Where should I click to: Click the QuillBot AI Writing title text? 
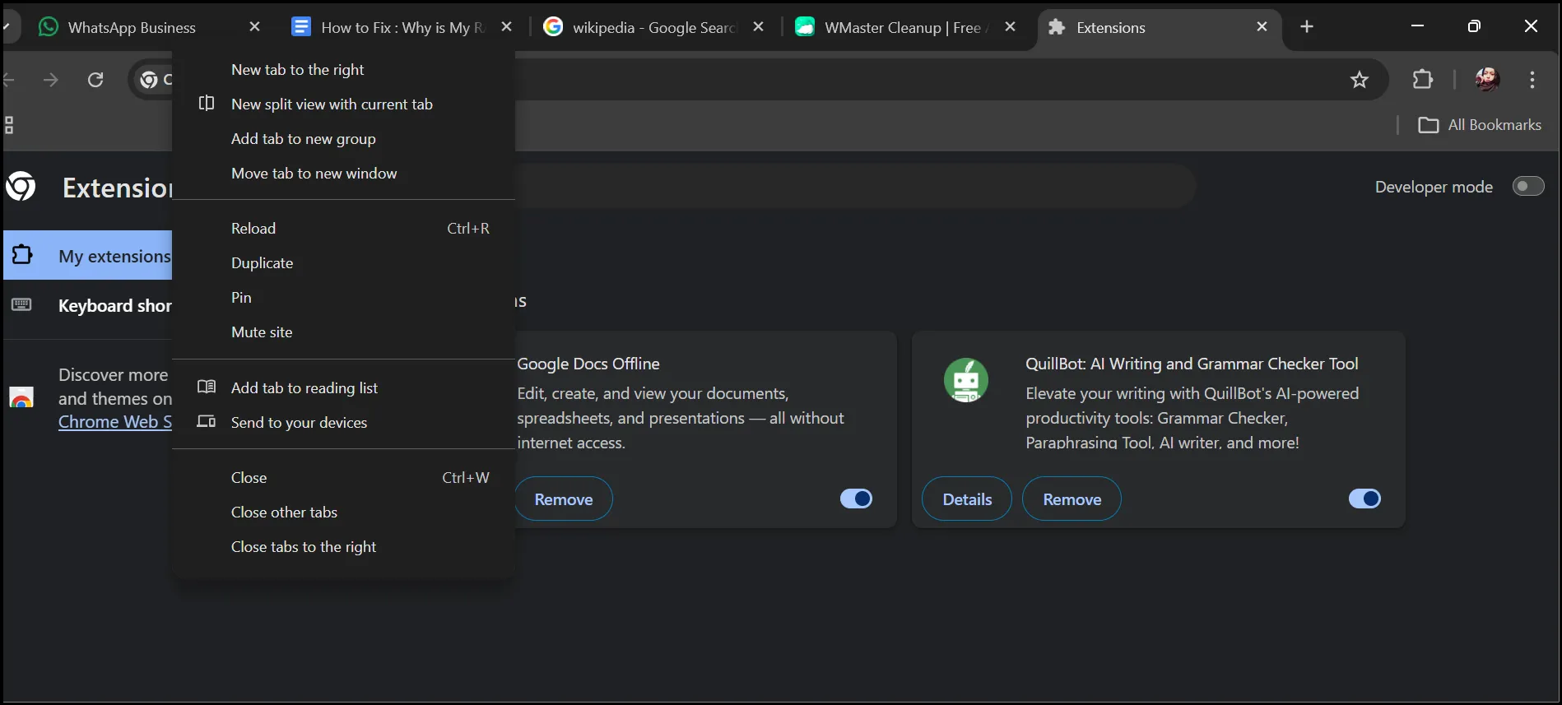pos(1192,364)
